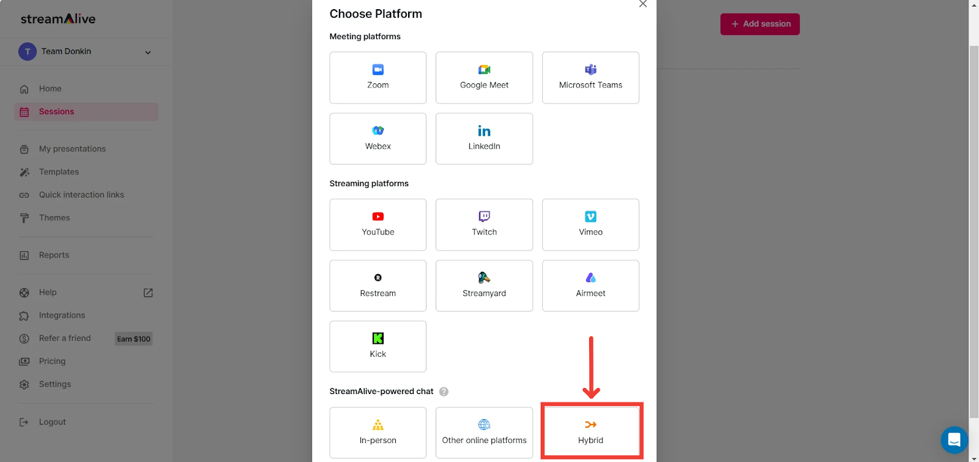Go to Home in the sidebar
979x462 pixels.
pyautogui.click(x=50, y=89)
